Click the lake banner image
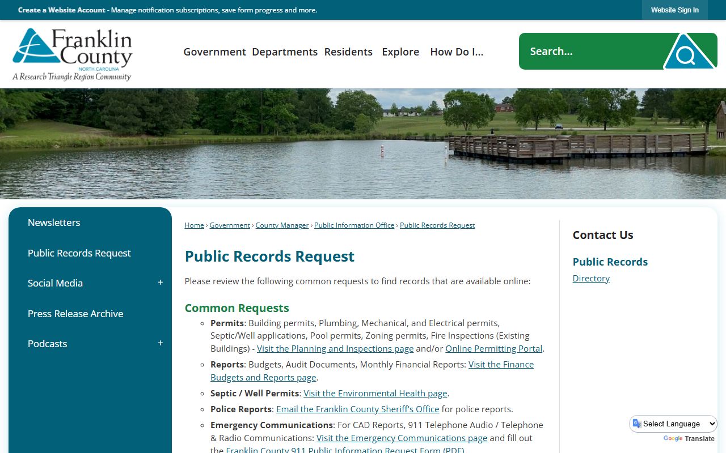 (x=363, y=144)
